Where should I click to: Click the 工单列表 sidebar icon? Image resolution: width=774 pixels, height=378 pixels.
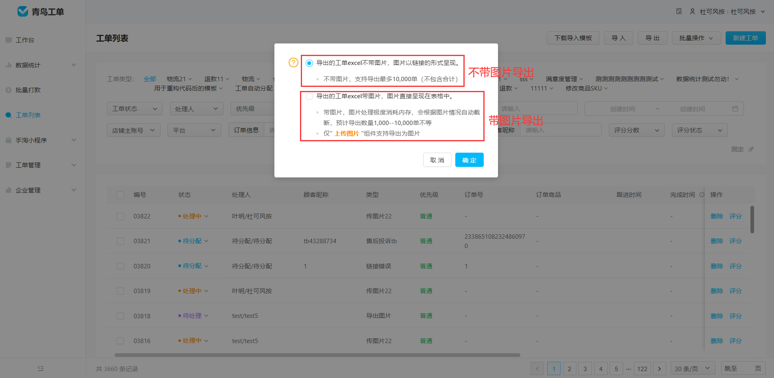[x=9, y=115]
